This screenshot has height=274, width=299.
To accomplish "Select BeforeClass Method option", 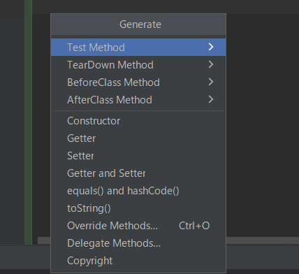I will pyautogui.click(x=138, y=82).
